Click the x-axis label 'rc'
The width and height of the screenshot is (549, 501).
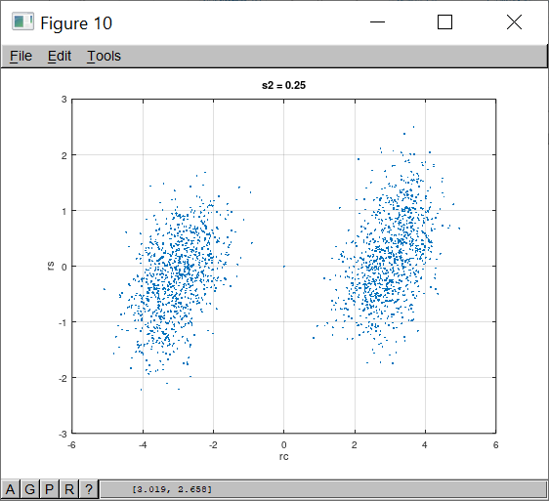click(x=284, y=456)
